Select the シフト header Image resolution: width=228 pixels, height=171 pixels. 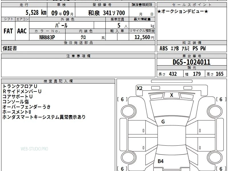[9, 19]
